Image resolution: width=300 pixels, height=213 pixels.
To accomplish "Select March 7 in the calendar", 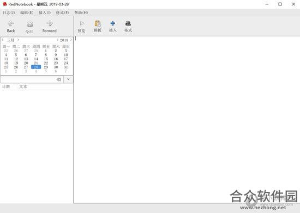I will (36, 55).
